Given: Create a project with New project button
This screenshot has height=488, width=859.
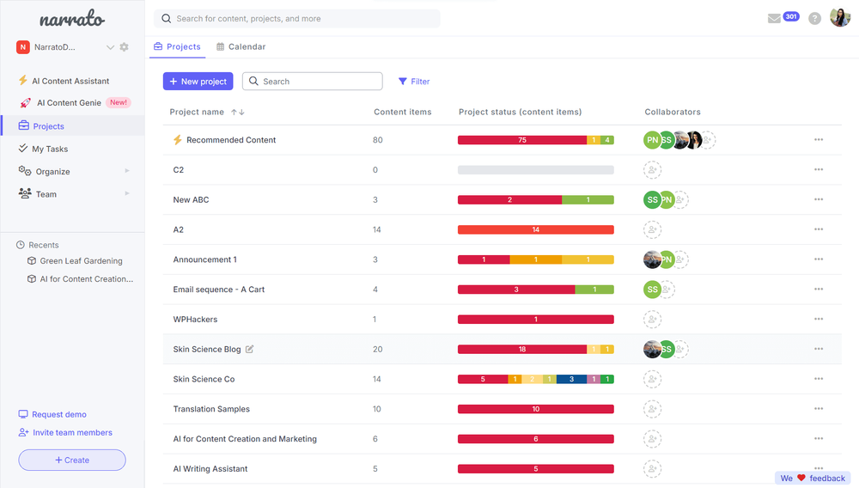Looking at the screenshot, I should click(198, 81).
